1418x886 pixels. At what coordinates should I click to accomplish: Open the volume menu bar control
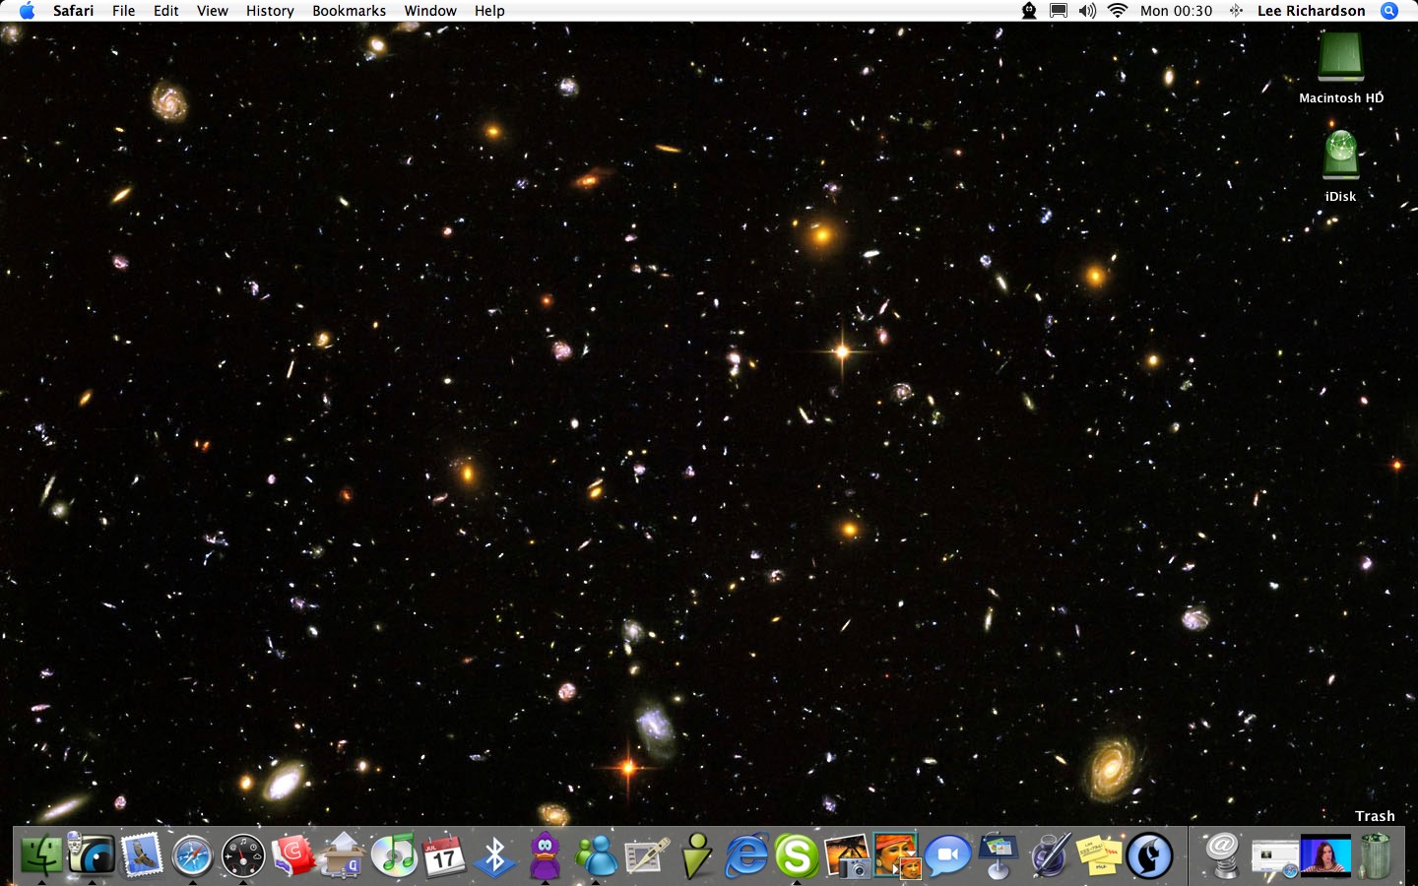[1087, 11]
